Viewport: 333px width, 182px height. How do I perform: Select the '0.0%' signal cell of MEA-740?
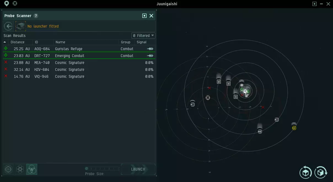click(149, 63)
